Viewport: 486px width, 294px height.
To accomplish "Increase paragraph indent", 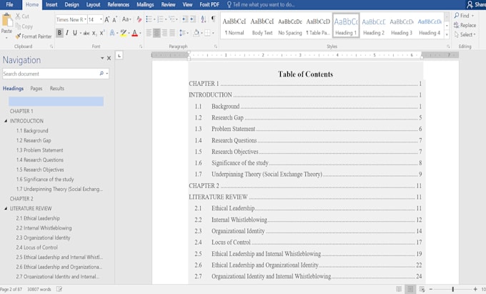I will tap(193, 19).
